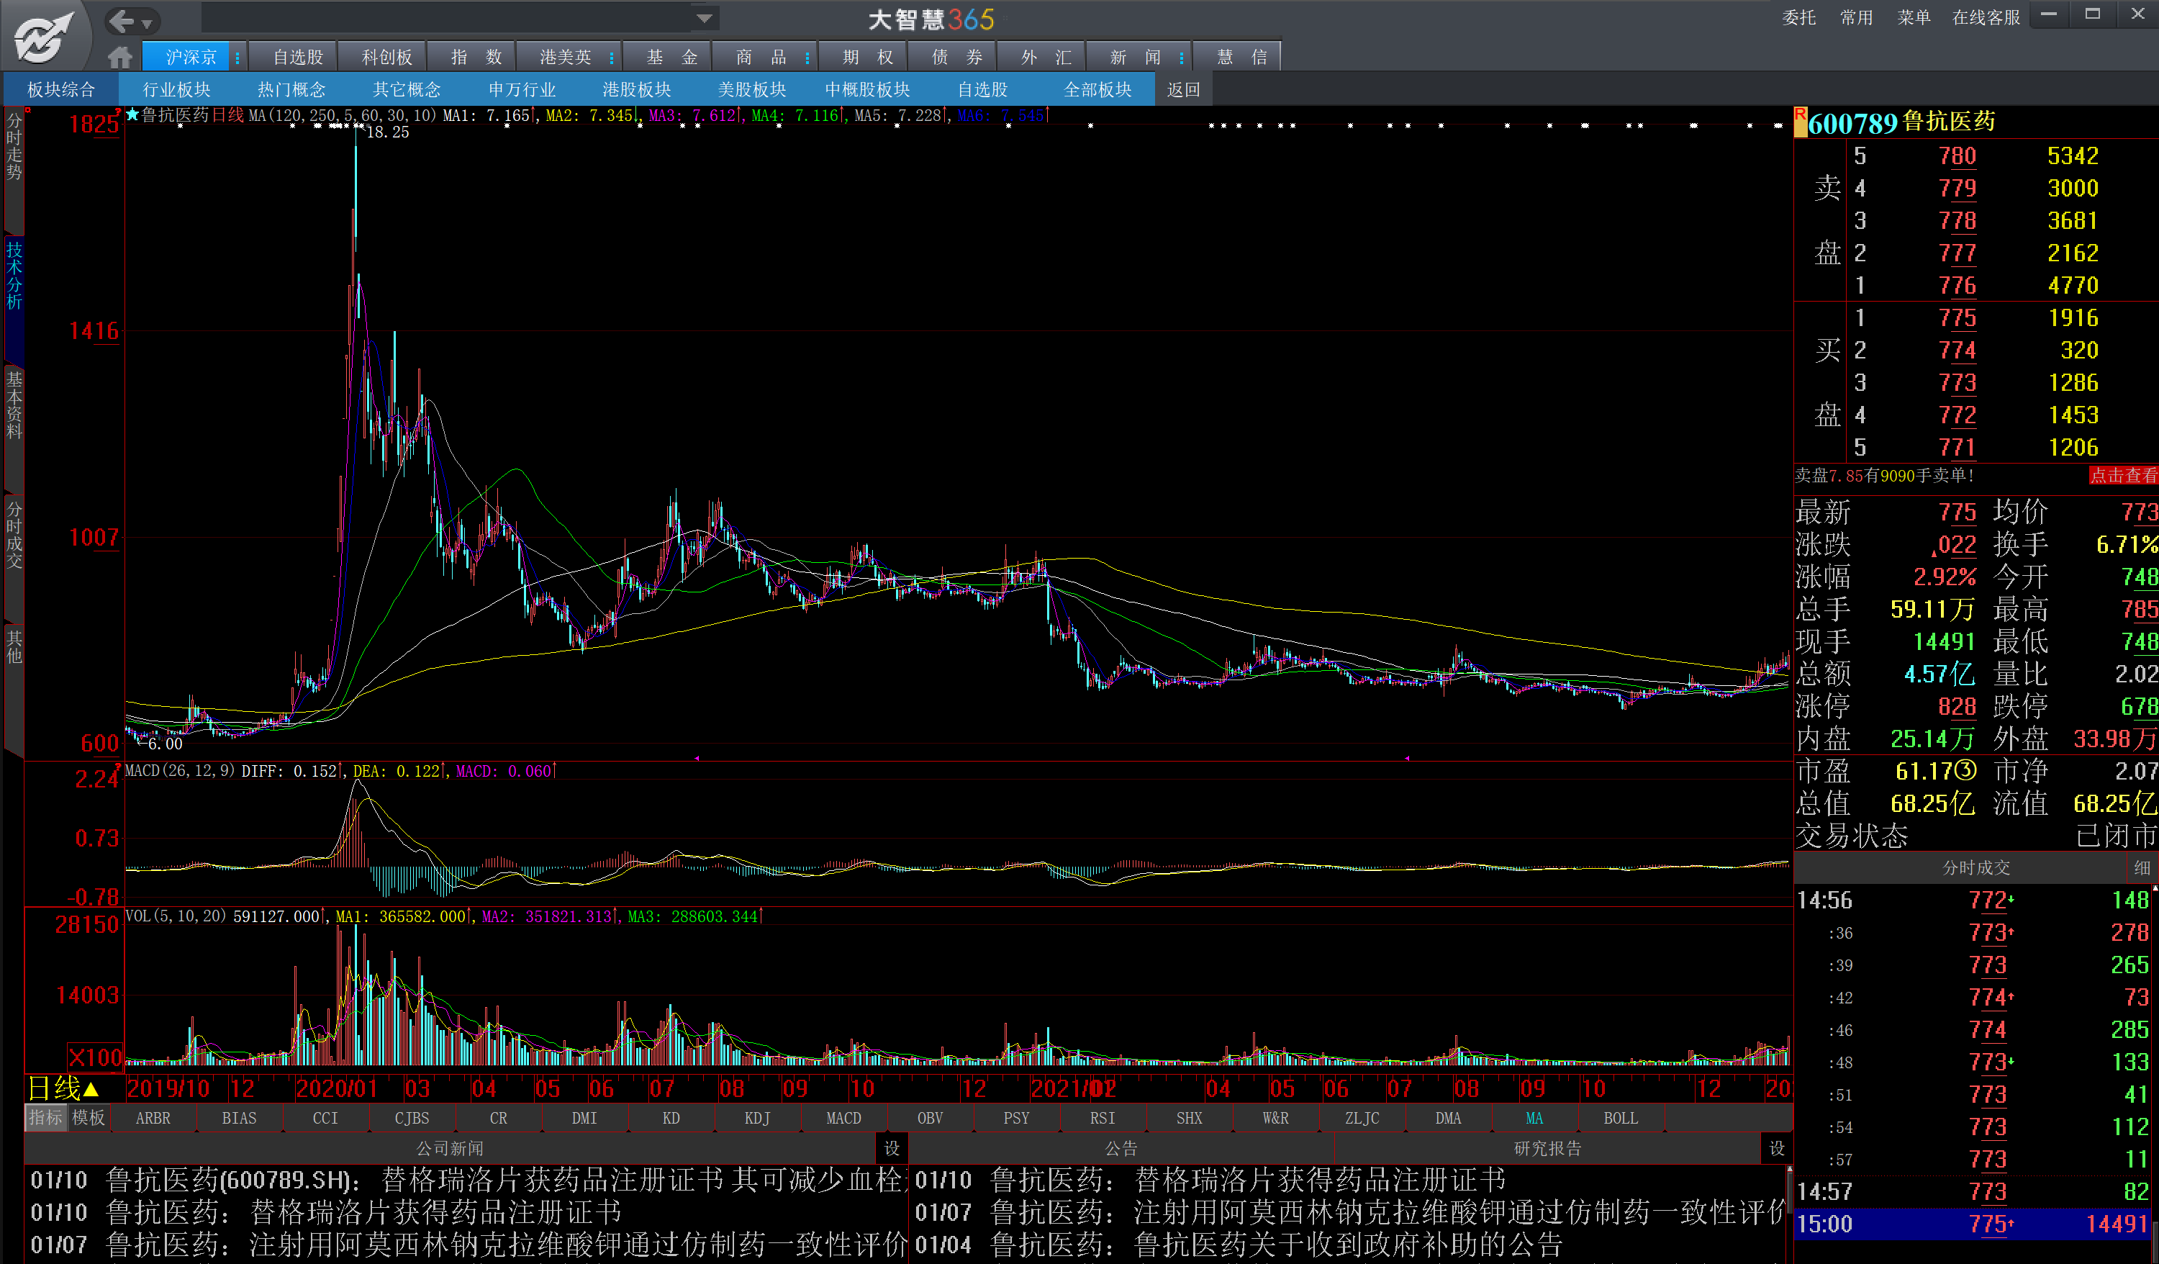The image size is (2159, 1264).
Task: Expand the 沪深京 submenu dots
Action: pyautogui.click(x=237, y=58)
